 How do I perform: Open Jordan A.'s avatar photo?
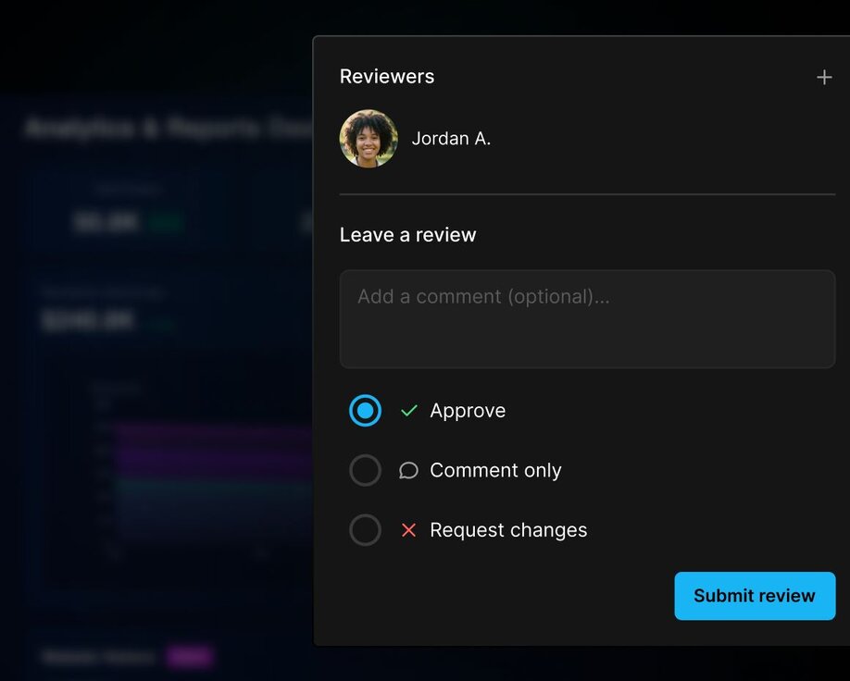tap(369, 139)
